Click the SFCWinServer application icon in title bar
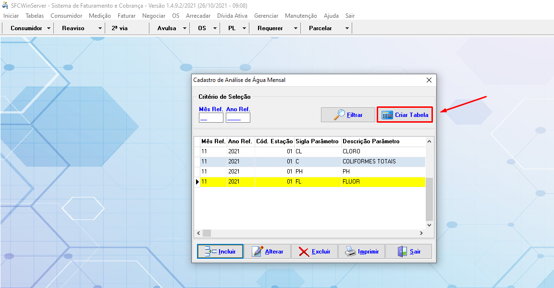This screenshot has height=288, width=554. tap(5, 6)
